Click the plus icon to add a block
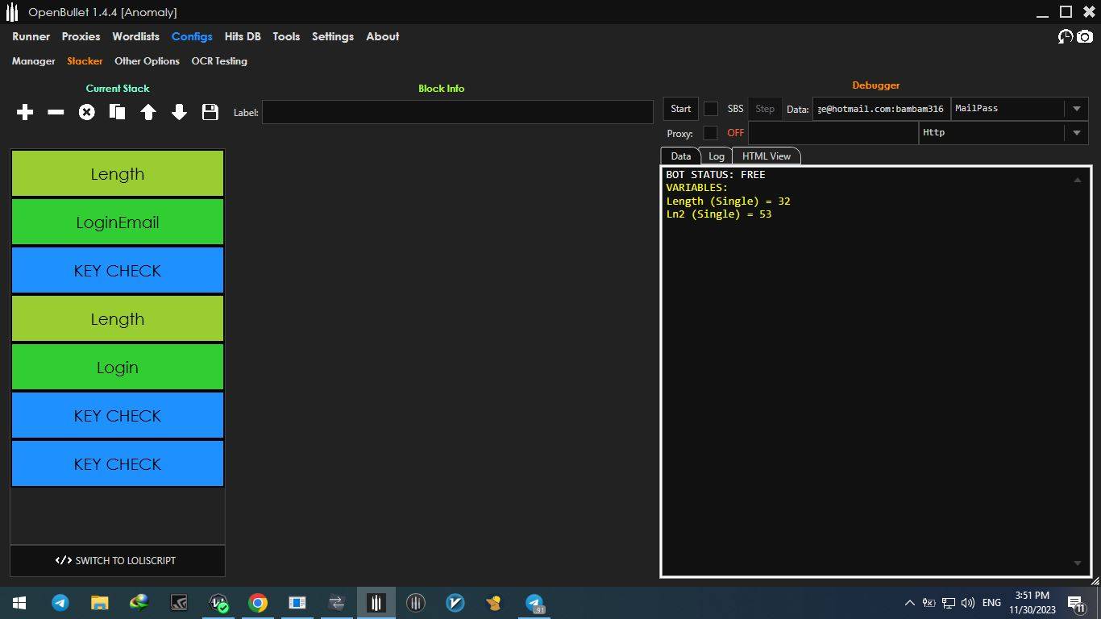The height and width of the screenshot is (619, 1101). click(x=25, y=113)
